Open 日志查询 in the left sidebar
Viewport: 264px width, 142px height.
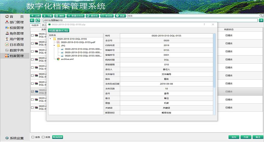coord(16,45)
